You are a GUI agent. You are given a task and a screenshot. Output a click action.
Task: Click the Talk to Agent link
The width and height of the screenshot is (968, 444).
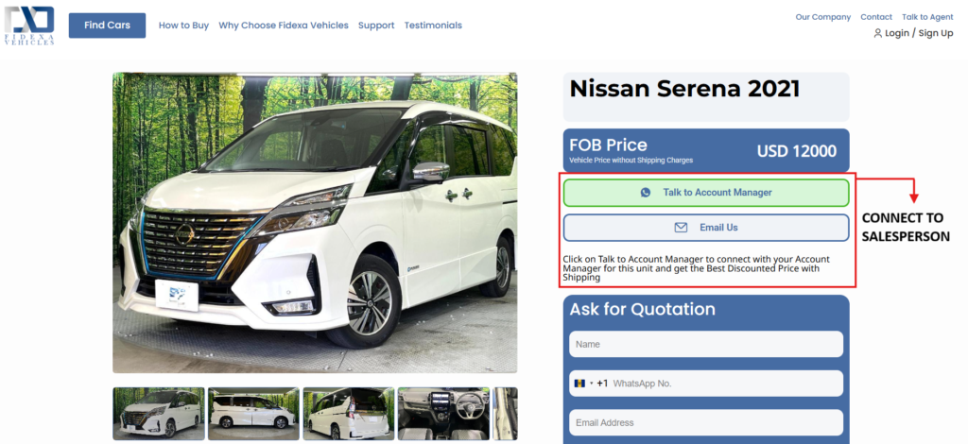[927, 17]
